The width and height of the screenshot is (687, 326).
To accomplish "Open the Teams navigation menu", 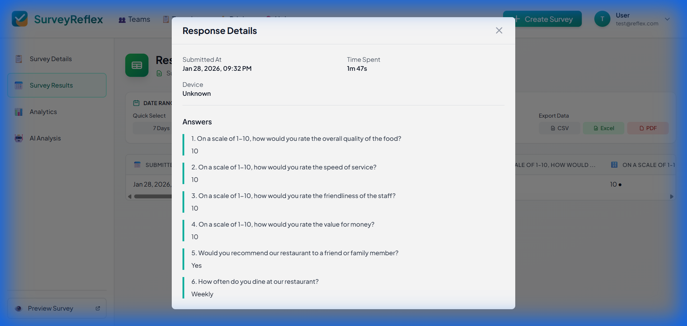I will 139,19.
